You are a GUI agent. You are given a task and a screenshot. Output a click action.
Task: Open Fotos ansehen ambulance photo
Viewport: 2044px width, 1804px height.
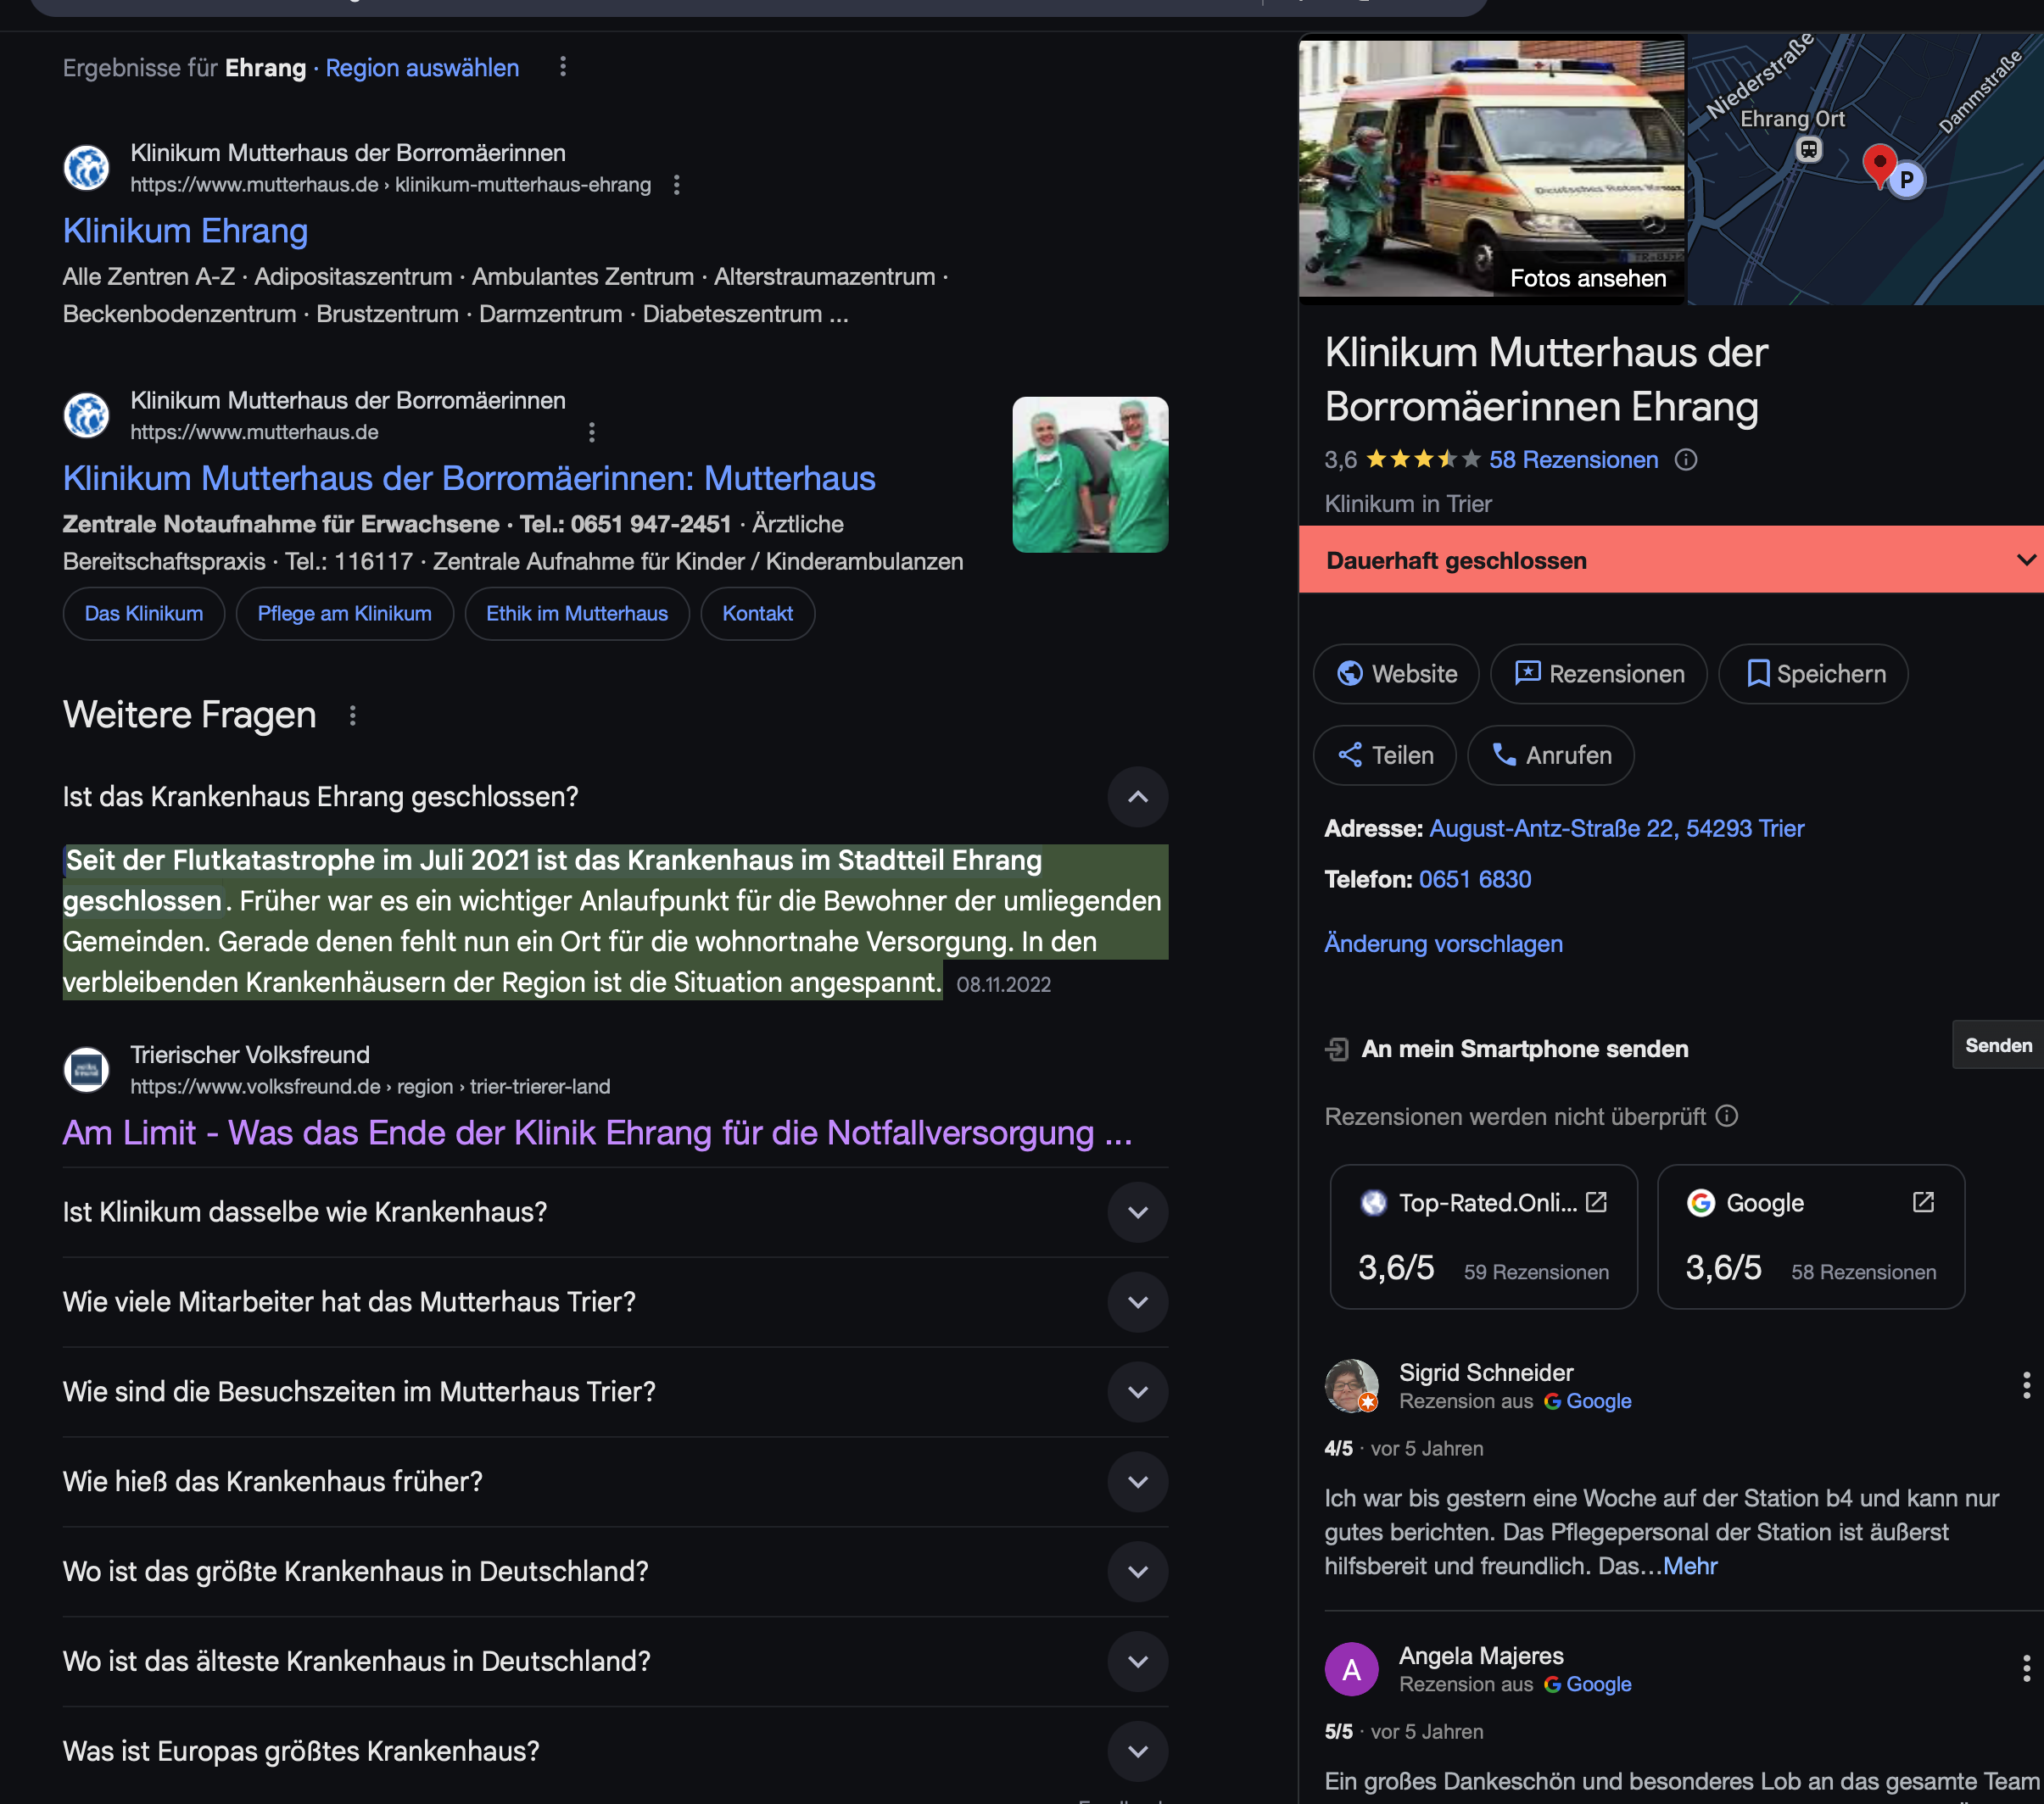click(1491, 169)
